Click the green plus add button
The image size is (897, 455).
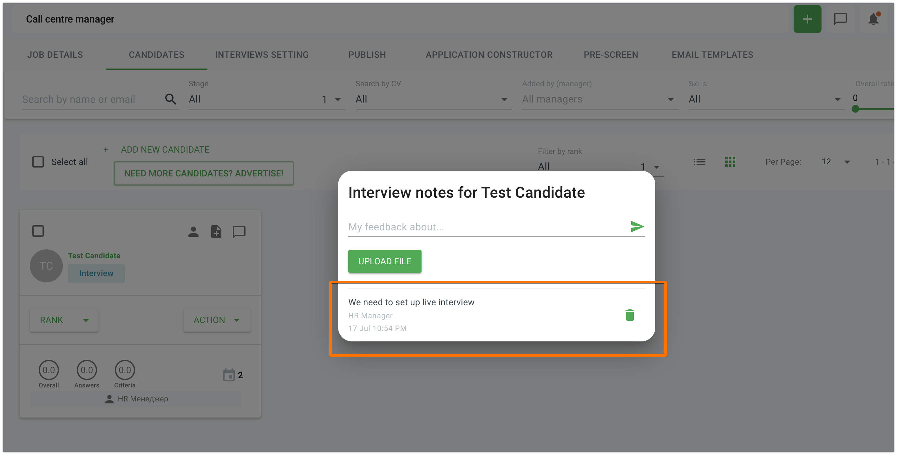click(807, 19)
